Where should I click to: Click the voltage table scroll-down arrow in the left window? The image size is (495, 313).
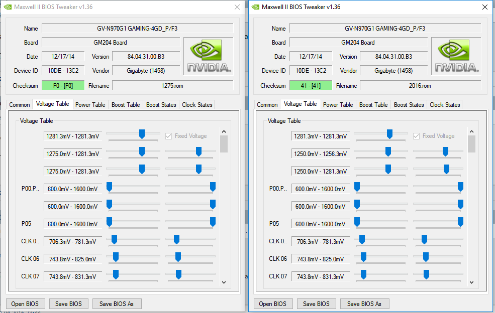[224, 282]
